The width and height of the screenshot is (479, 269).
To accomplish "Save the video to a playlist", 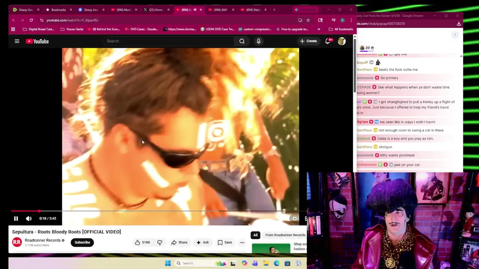I will (x=225, y=242).
